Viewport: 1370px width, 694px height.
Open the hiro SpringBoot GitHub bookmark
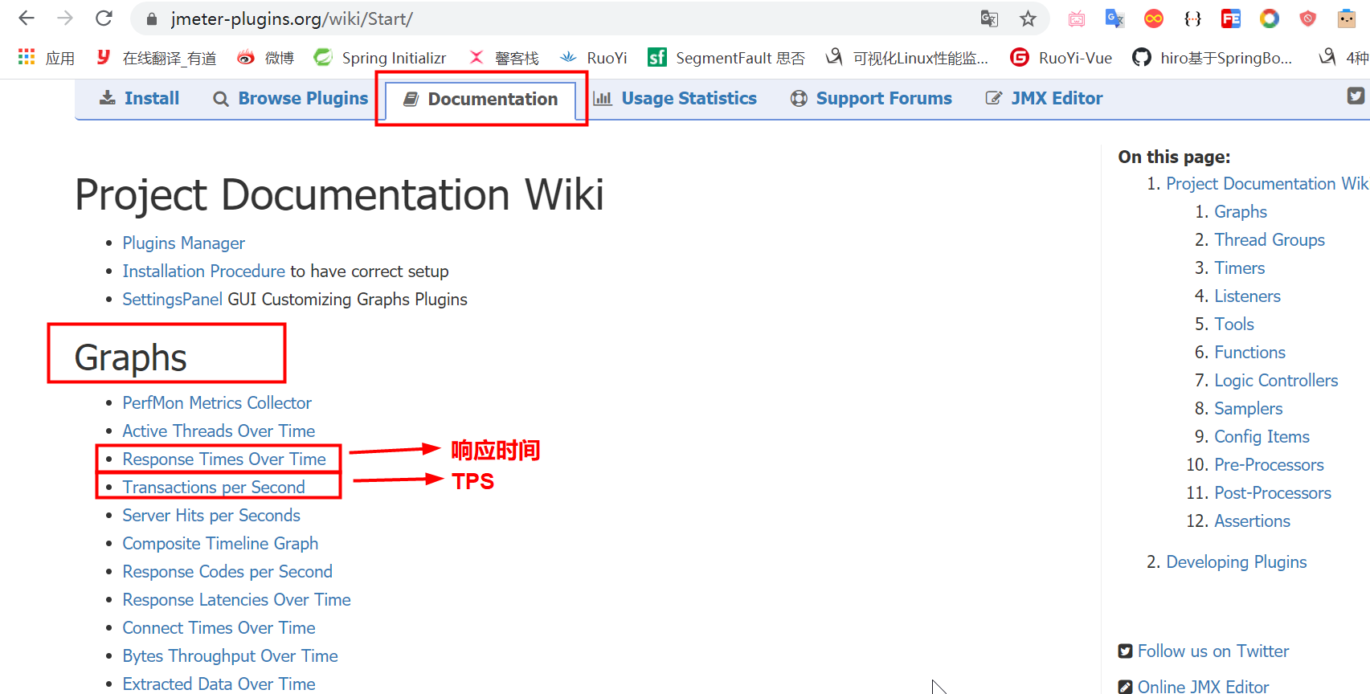point(1213,57)
